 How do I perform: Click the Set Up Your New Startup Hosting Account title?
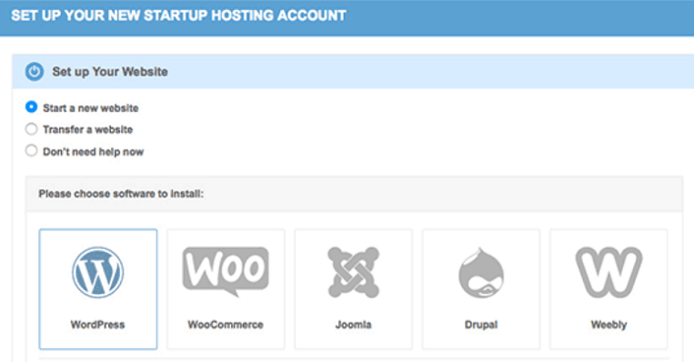[x=178, y=15]
